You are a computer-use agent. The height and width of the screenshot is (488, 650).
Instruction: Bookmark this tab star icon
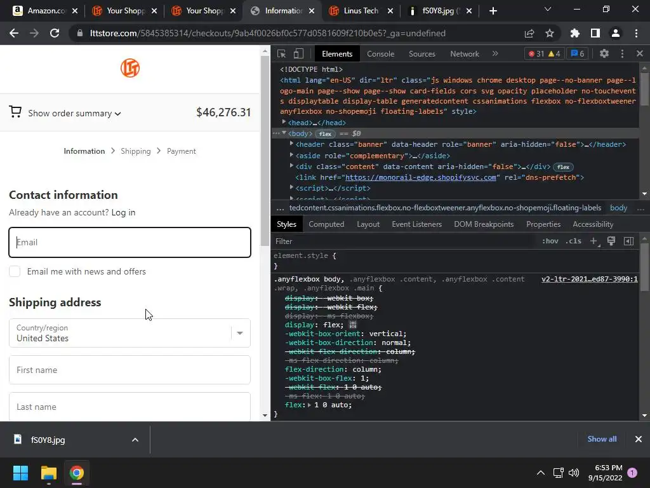pos(550,33)
